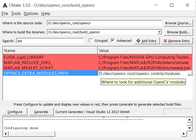Screen dimensions: 196x140
Task: Enable the Grouped checkbox
Action: 91,41
